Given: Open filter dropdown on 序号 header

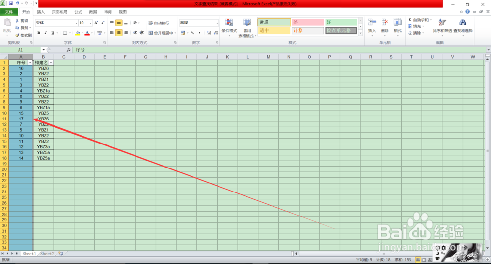Looking at the screenshot, I should (30, 63).
